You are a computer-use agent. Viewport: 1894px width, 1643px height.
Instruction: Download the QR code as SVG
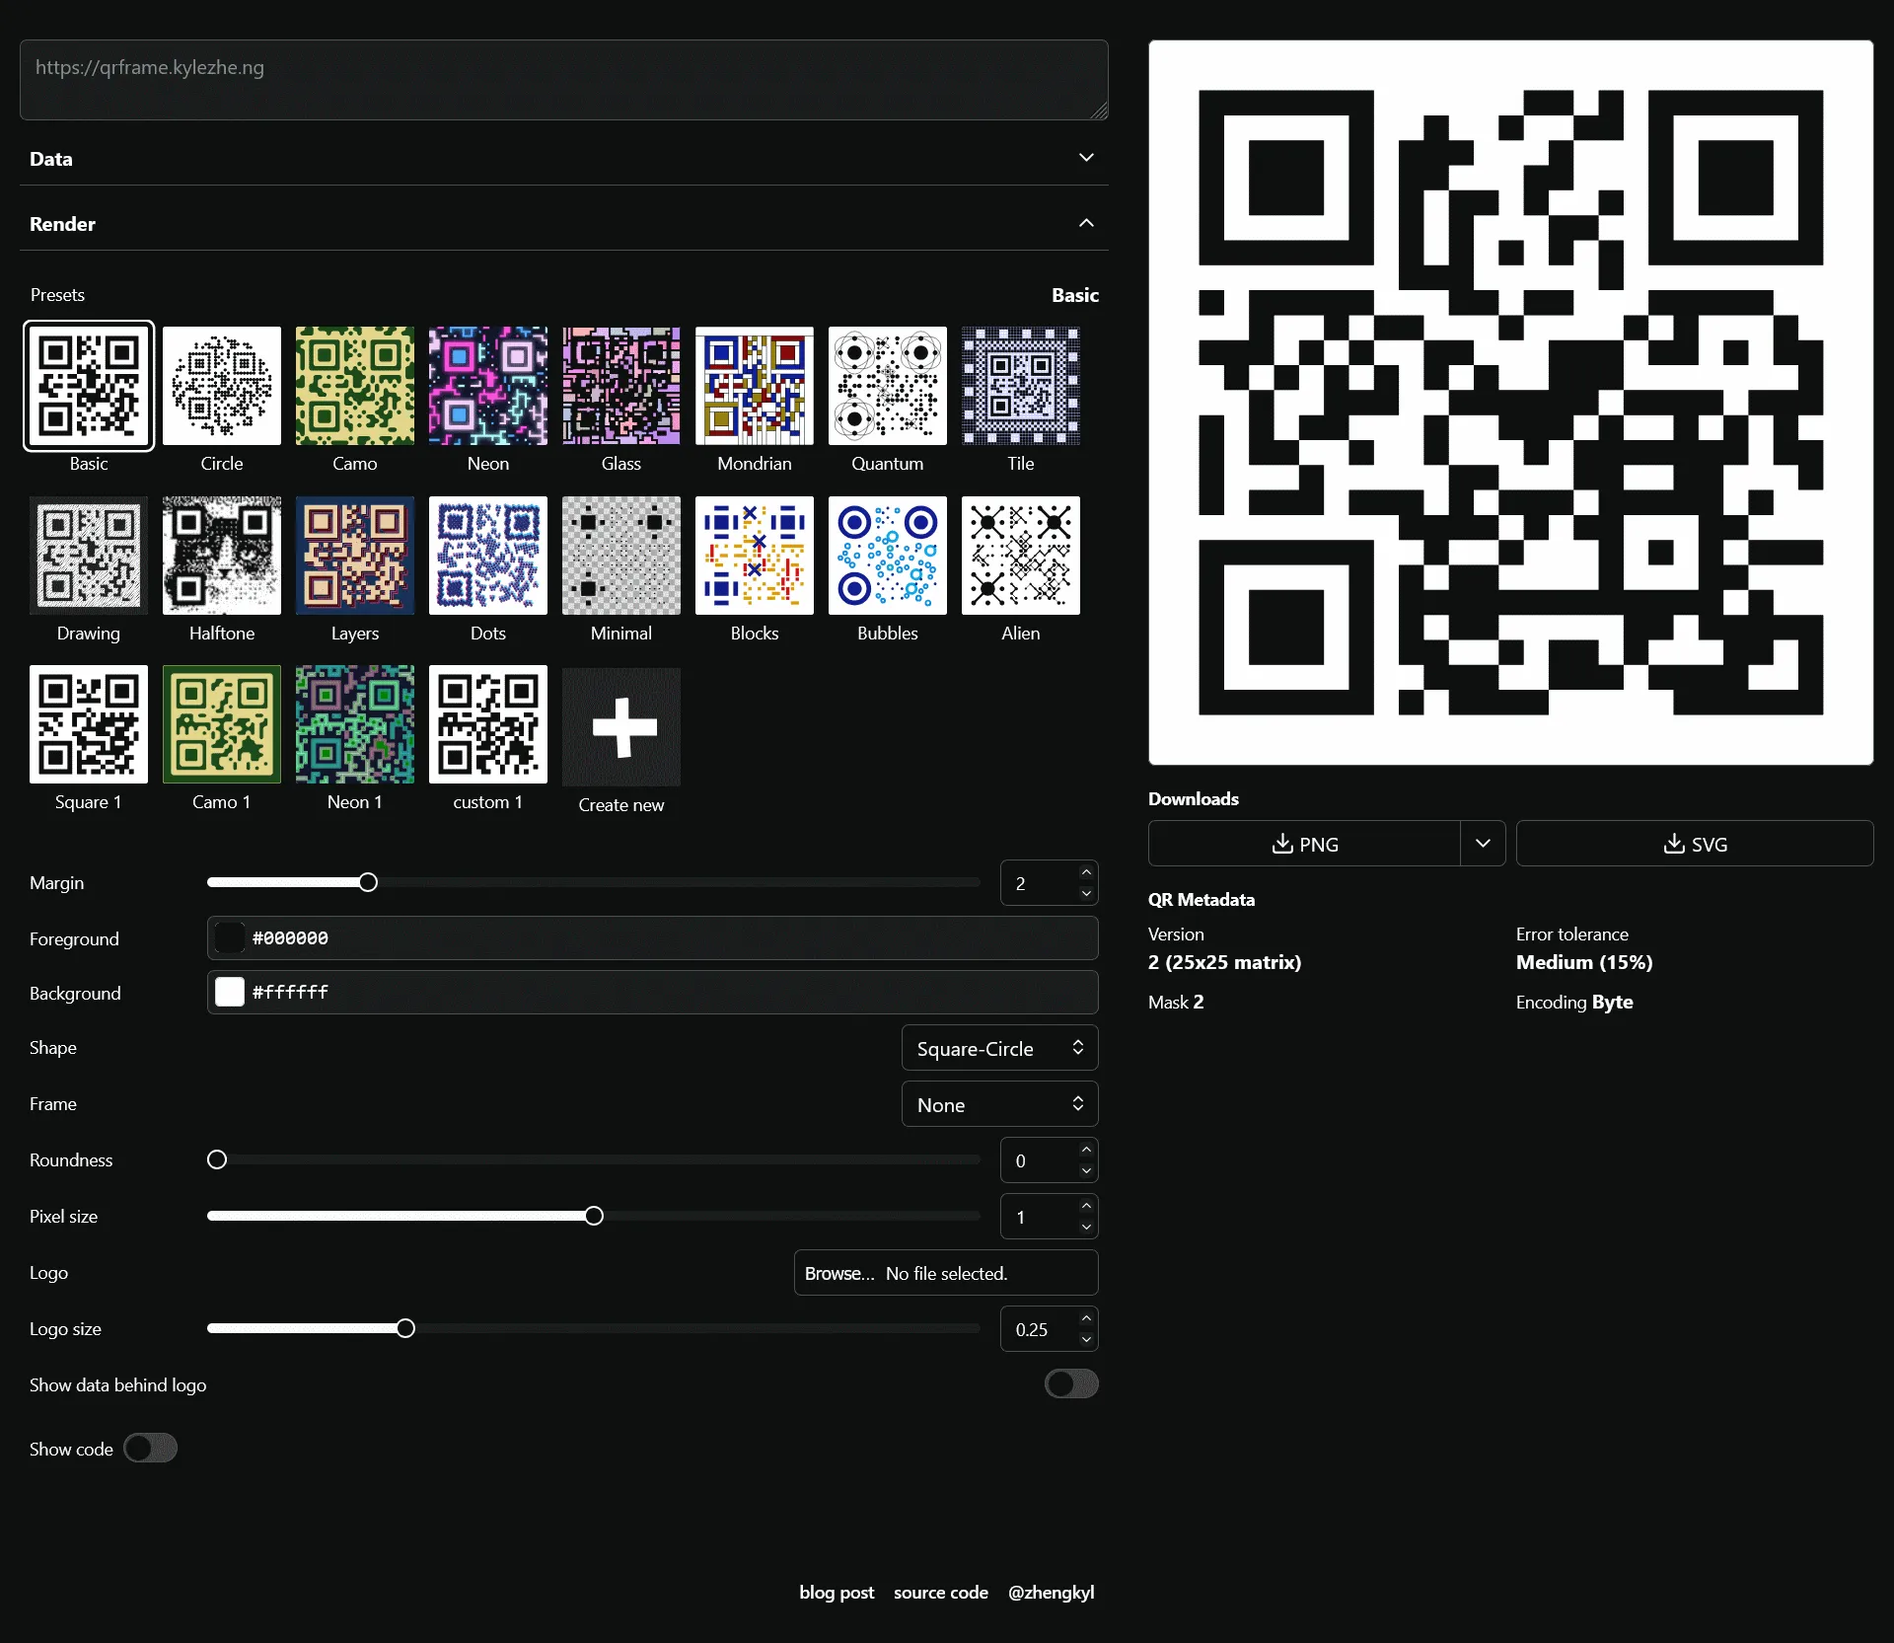(x=1694, y=844)
